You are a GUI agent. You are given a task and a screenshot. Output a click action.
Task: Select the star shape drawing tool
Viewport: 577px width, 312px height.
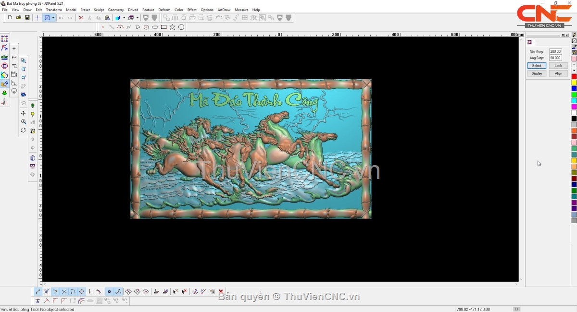point(173,27)
